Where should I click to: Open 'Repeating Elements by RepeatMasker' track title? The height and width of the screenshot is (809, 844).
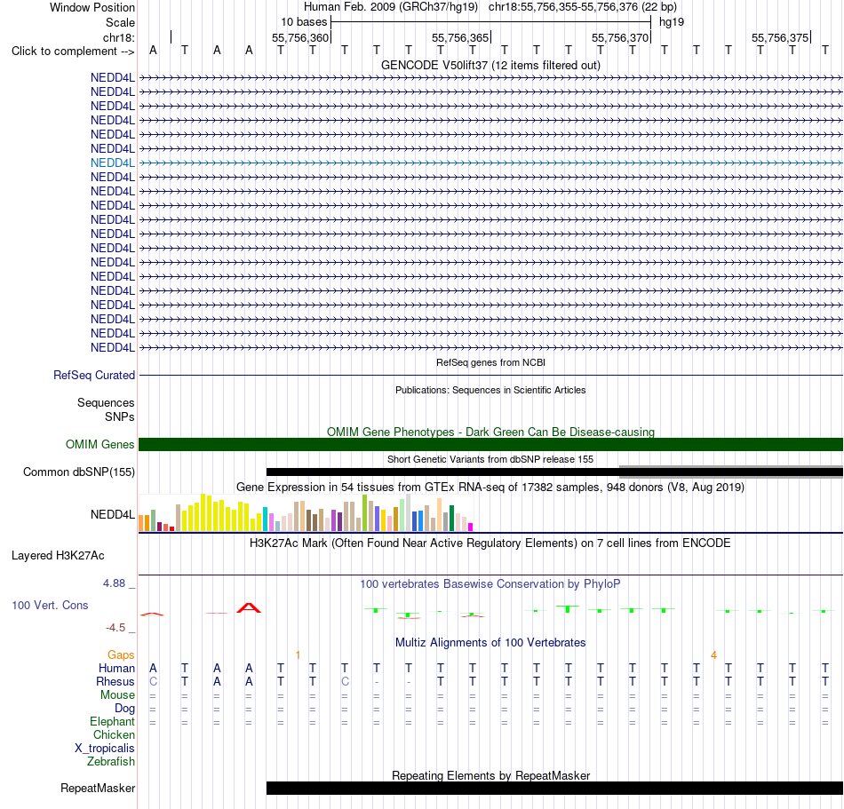(x=490, y=775)
